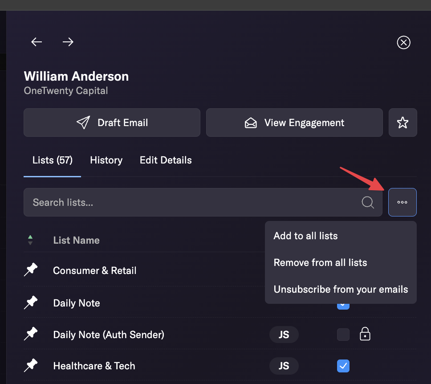
Task: Unpin the Healthcare & Tech list
Action: click(31, 365)
